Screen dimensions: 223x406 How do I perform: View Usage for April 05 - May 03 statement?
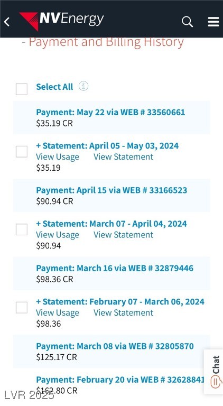(58, 157)
